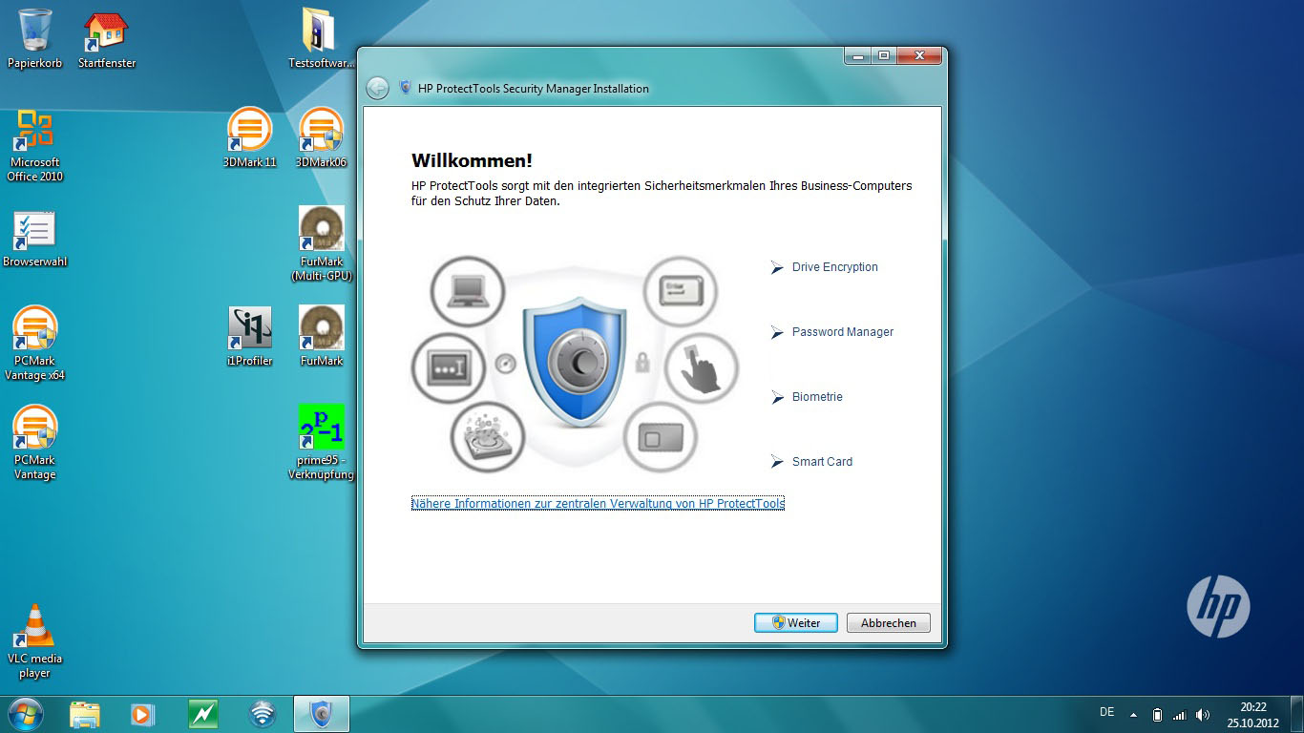
Task: Open the green chart app in taskbar
Action: point(202,713)
